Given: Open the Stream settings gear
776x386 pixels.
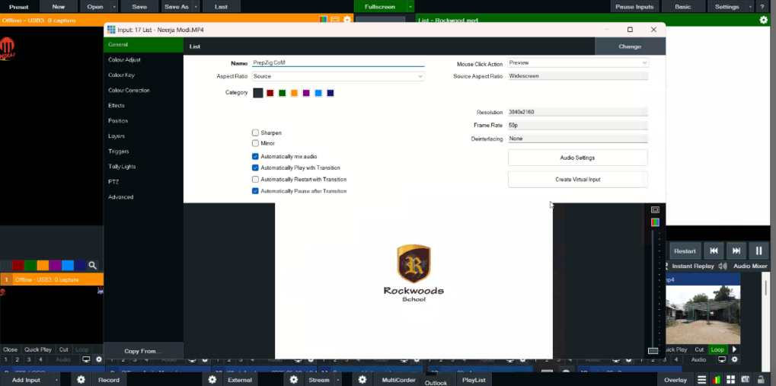Looking at the screenshot, I should tap(293, 380).
